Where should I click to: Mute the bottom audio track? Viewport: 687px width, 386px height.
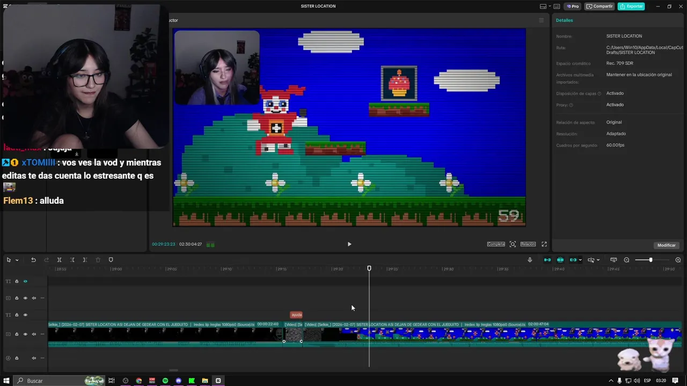tap(34, 358)
